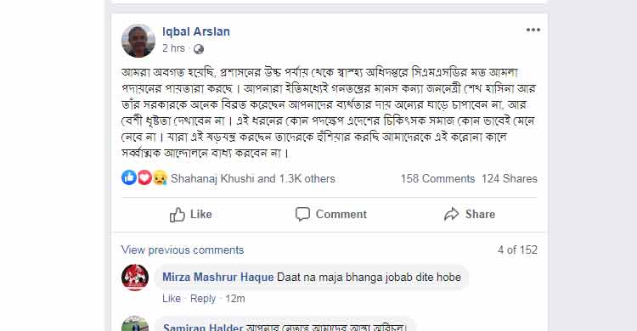Open the 158 Comments list
Viewport: 637px width, 331px height.
(x=437, y=179)
